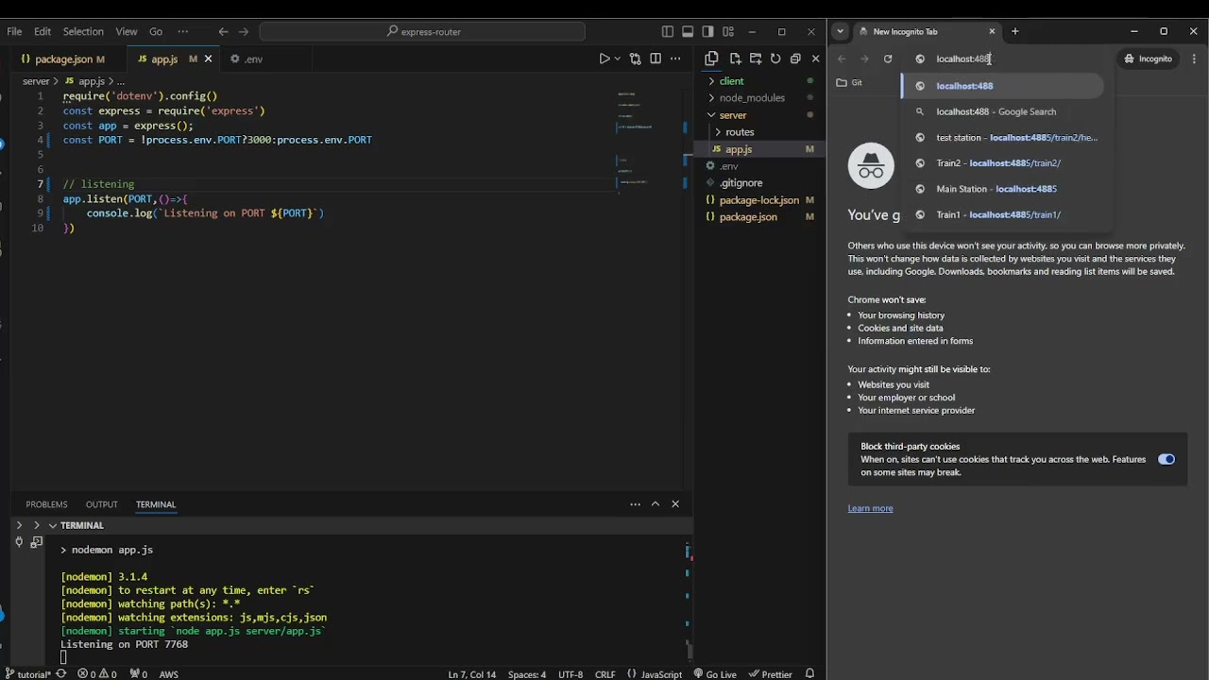The height and width of the screenshot is (680, 1209).
Task: Open the View menu
Action: pyautogui.click(x=127, y=31)
